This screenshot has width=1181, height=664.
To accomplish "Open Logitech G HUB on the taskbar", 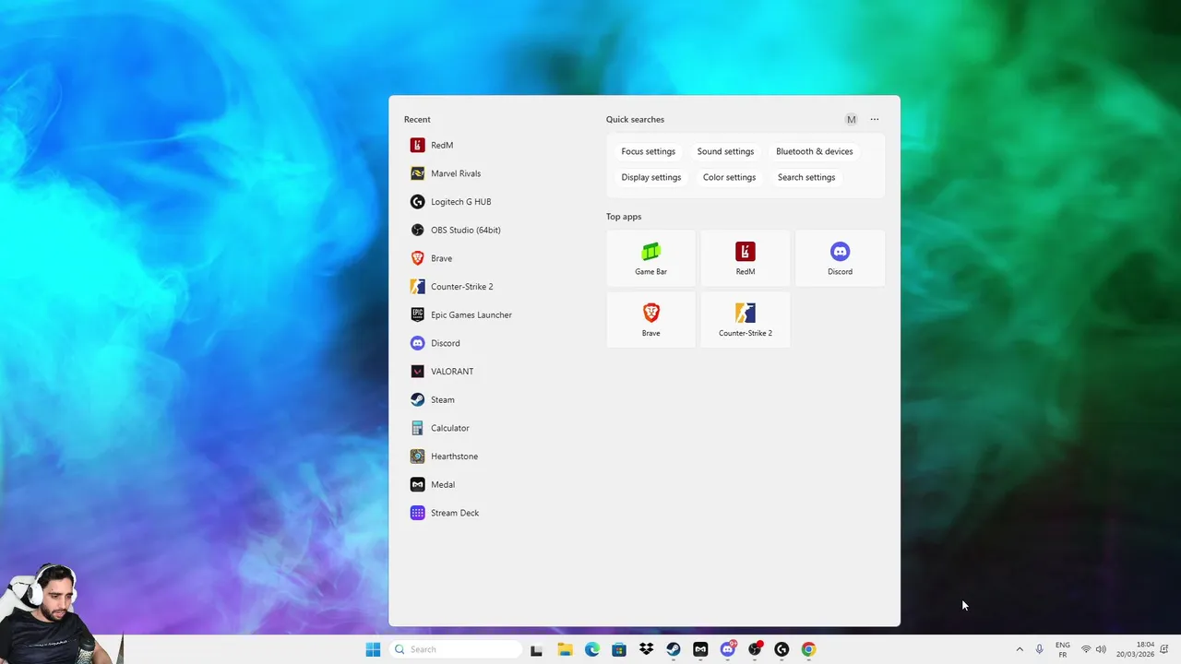I will coord(781,649).
